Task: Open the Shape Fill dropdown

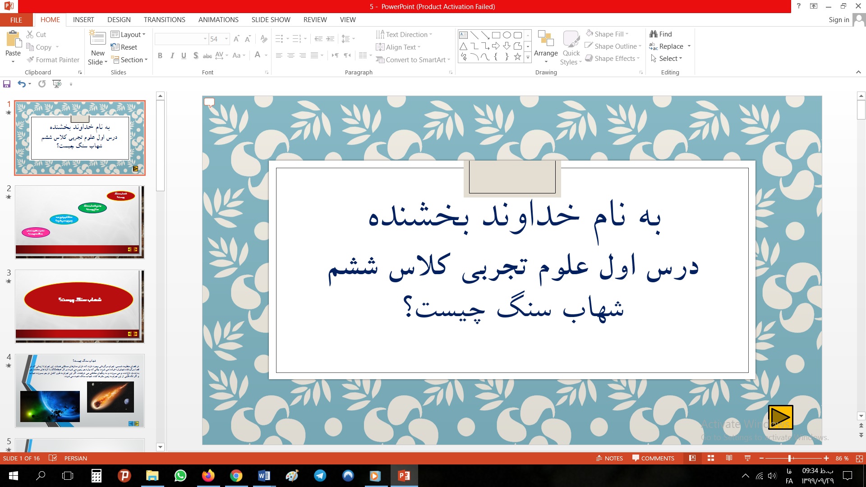Action: 627,34
